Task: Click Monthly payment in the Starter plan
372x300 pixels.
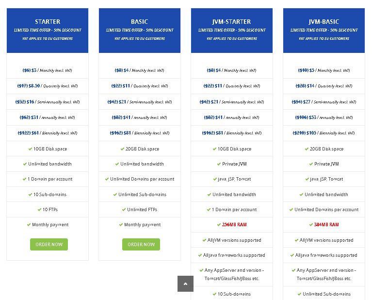Action: click(50, 225)
